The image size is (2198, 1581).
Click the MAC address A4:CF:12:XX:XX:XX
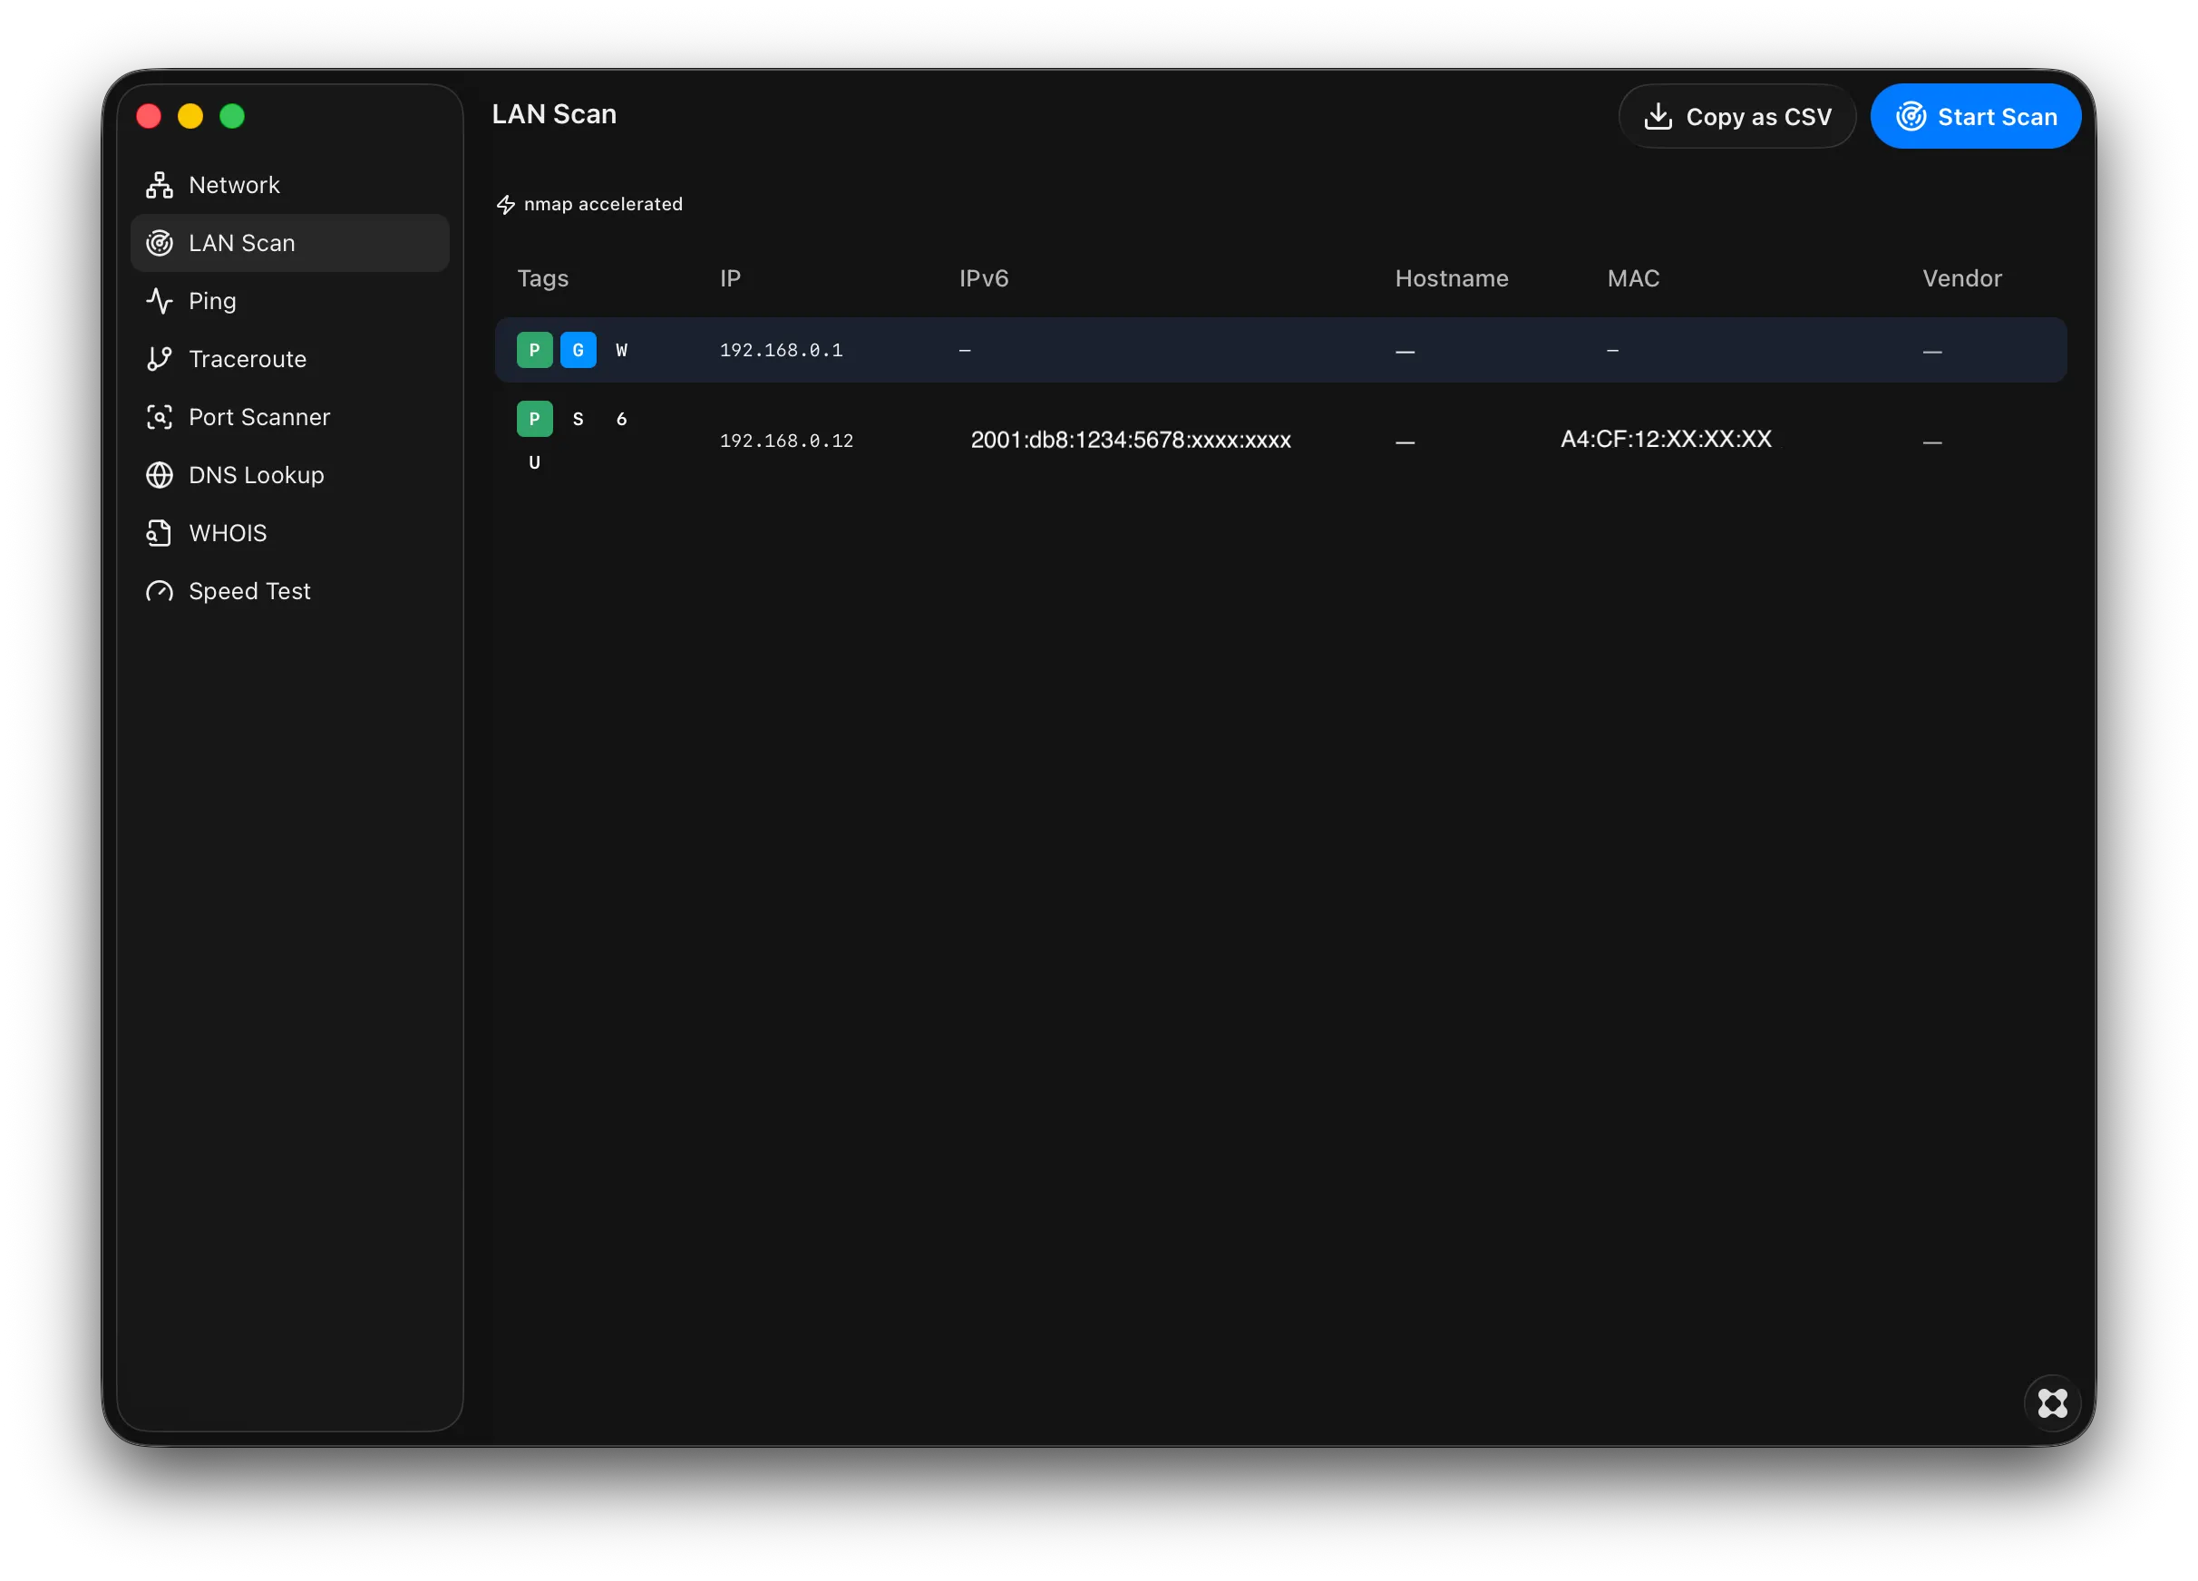tap(1666, 439)
